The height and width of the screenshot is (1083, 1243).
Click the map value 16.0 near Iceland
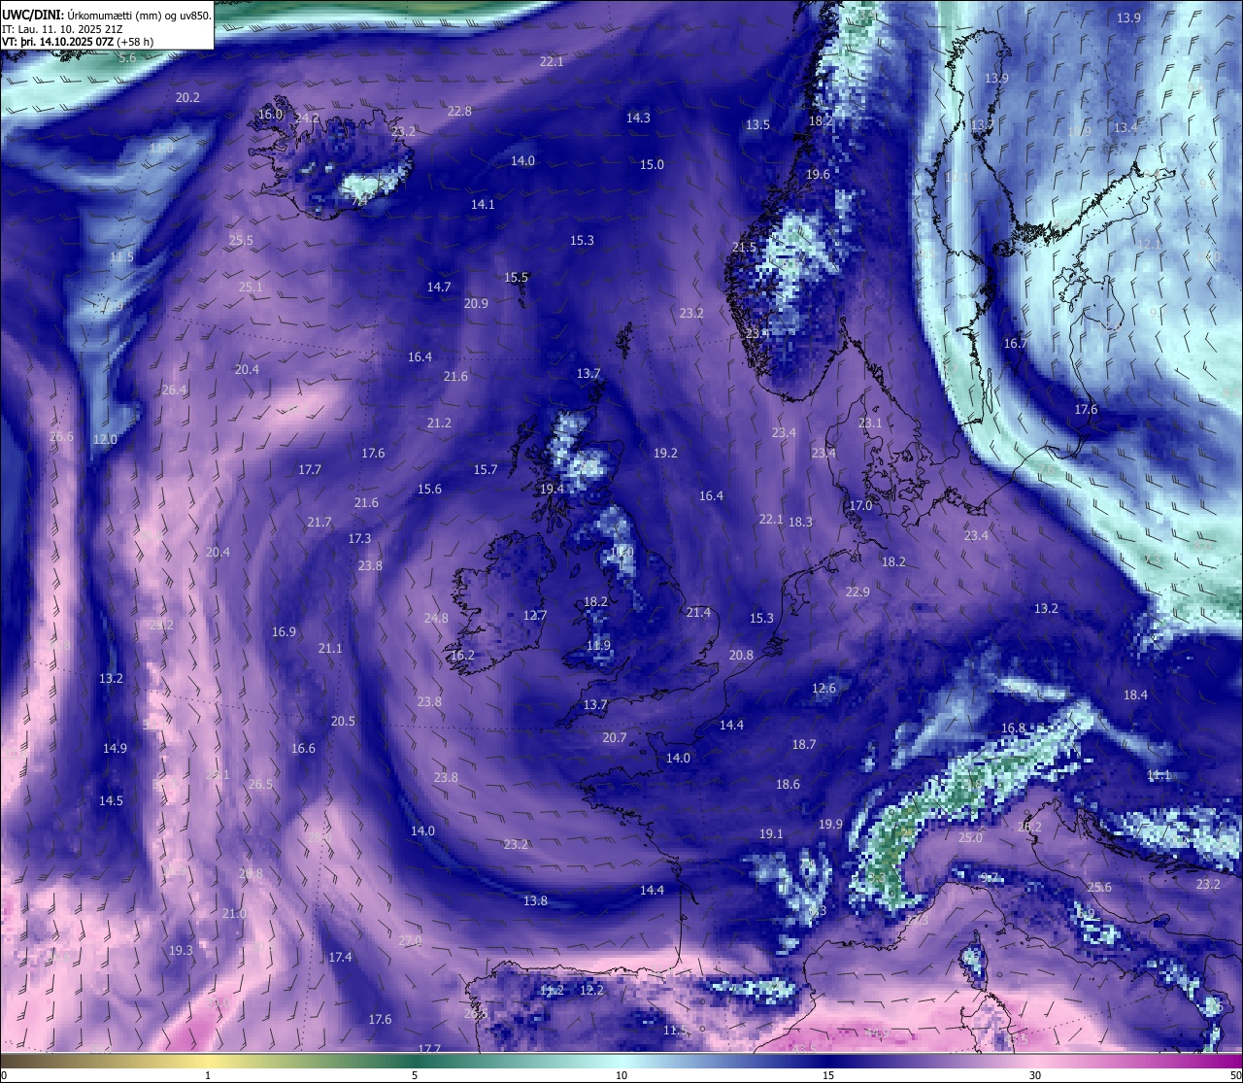[270, 115]
